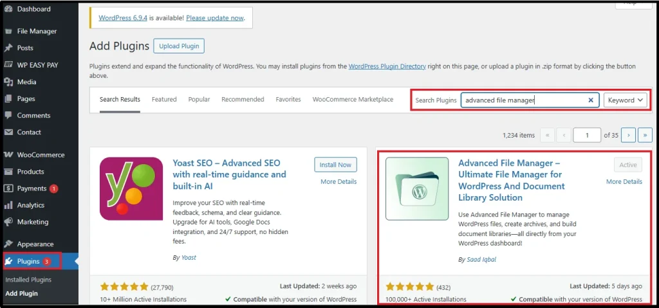Click the Payments dollar icon

pos(8,188)
